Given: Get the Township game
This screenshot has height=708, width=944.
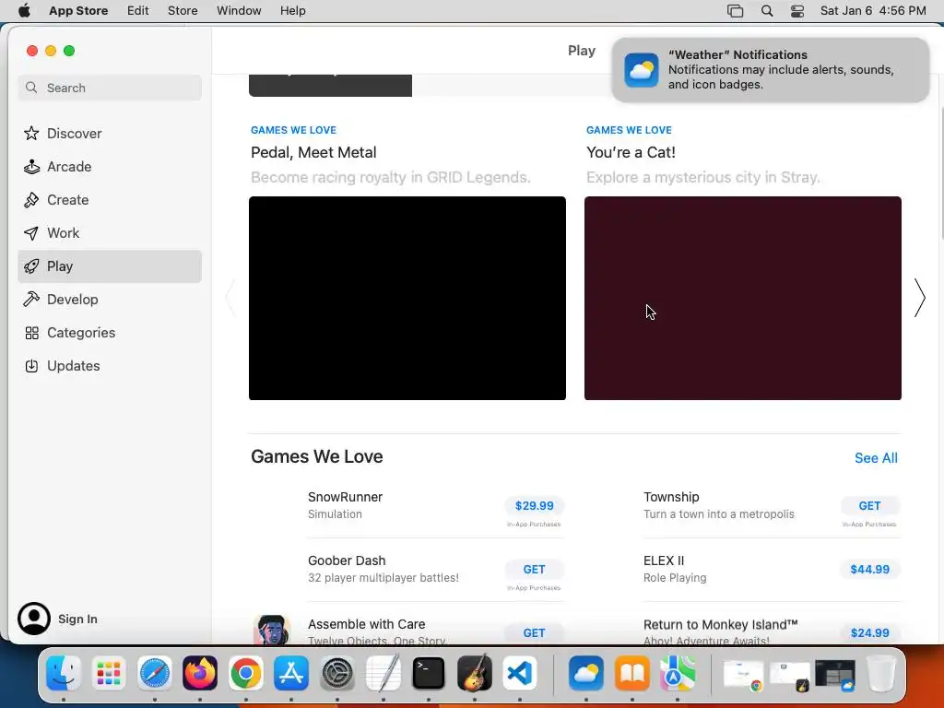Looking at the screenshot, I should 869,506.
